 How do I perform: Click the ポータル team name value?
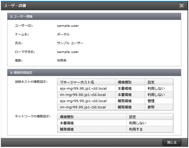pyautogui.click(x=63, y=34)
